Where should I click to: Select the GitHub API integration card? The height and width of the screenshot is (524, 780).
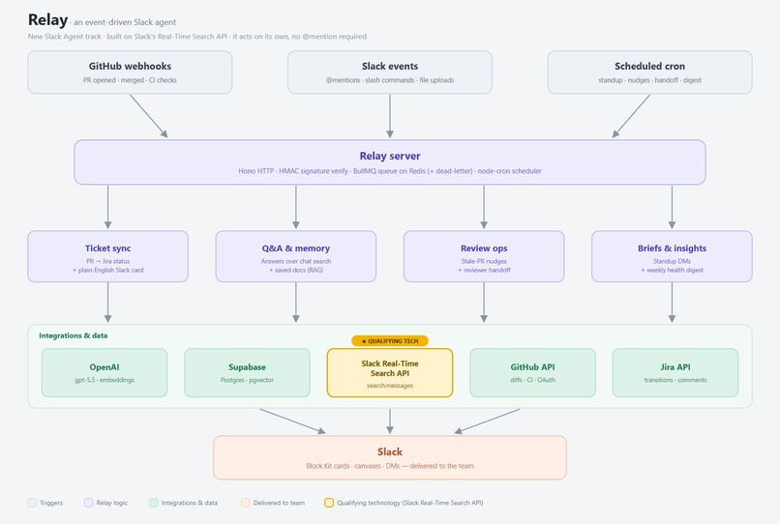(x=533, y=373)
